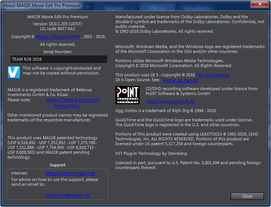The height and width of the screenshot is (207, 271).
Task: Visit the support.magix.net support link
Action: point(70,173)
